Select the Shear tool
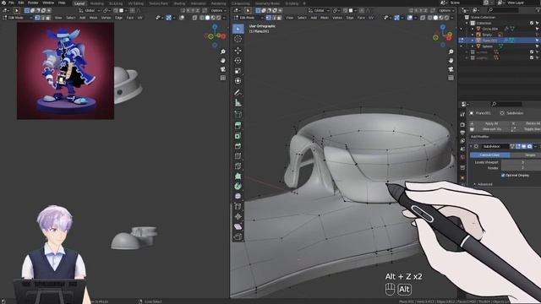 pyautogui.click(x=238, y=226)
